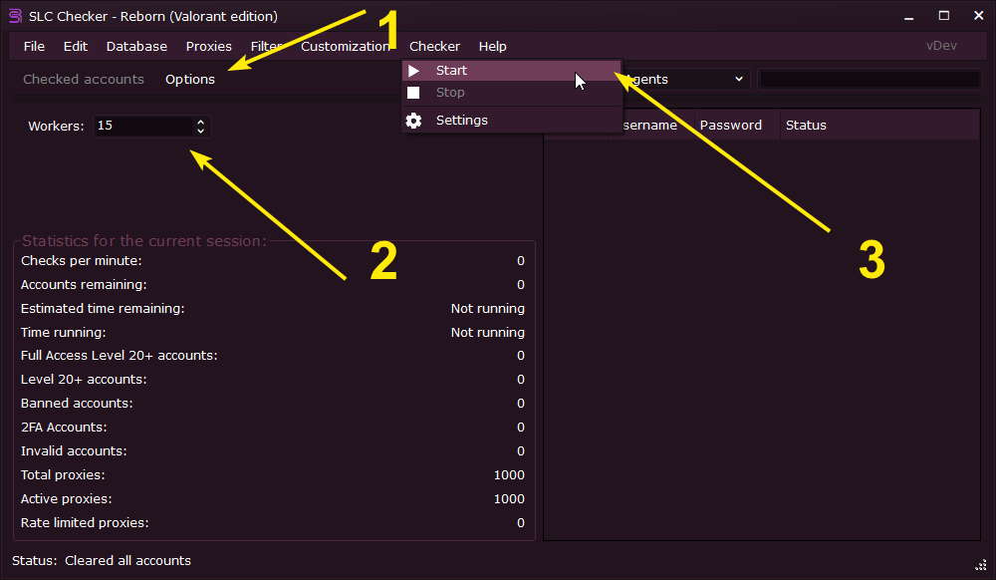The width and height of the screenshot is (996, 580).
Task: Increase Workers count with up arrow
Action: (x=201, y=122)
